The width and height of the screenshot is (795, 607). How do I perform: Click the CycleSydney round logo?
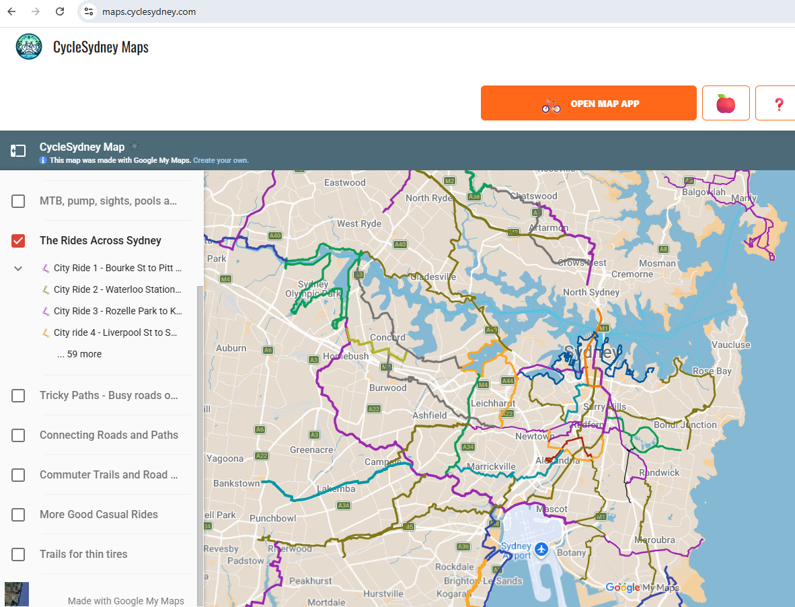click(x=29, y=46)
